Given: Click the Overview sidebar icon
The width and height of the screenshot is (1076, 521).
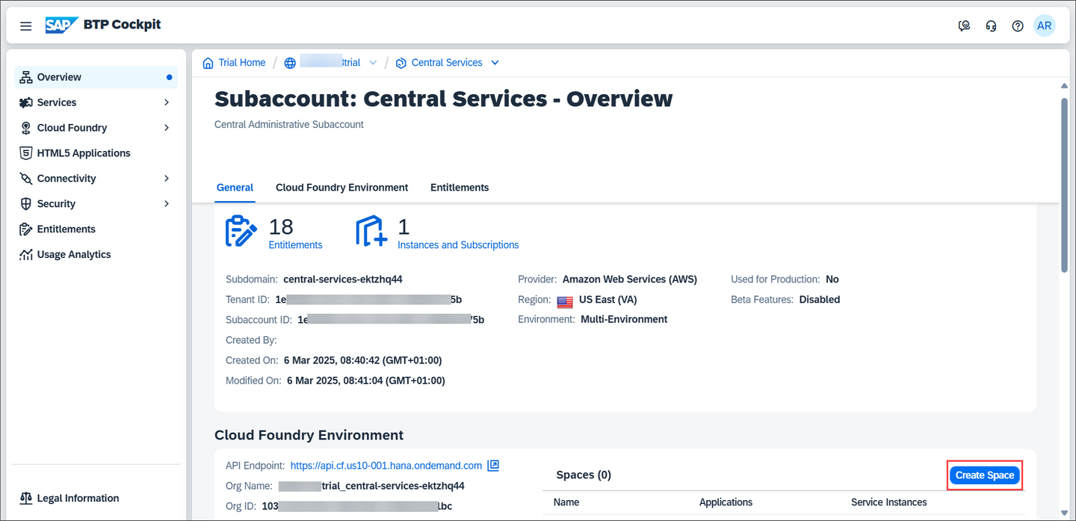Looking at the screenshot, I should click(26, 77).
